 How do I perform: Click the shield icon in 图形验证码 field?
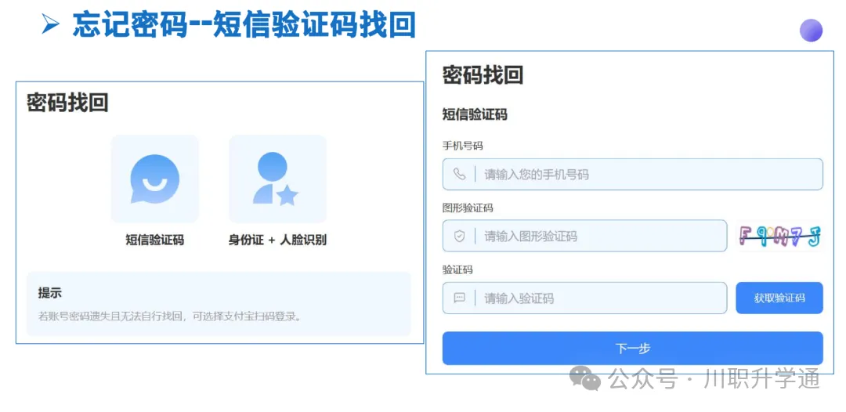tap(459, 237)
